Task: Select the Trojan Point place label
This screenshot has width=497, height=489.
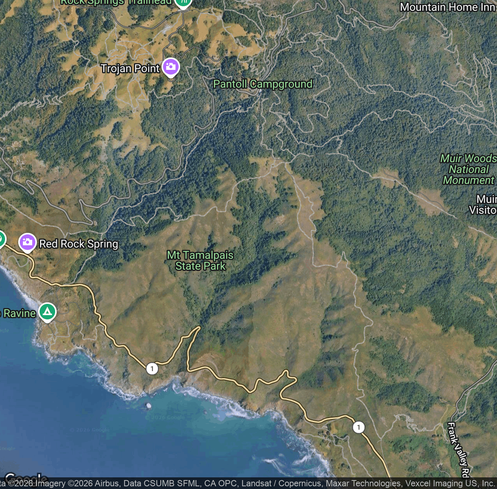Action: (130, 69)
